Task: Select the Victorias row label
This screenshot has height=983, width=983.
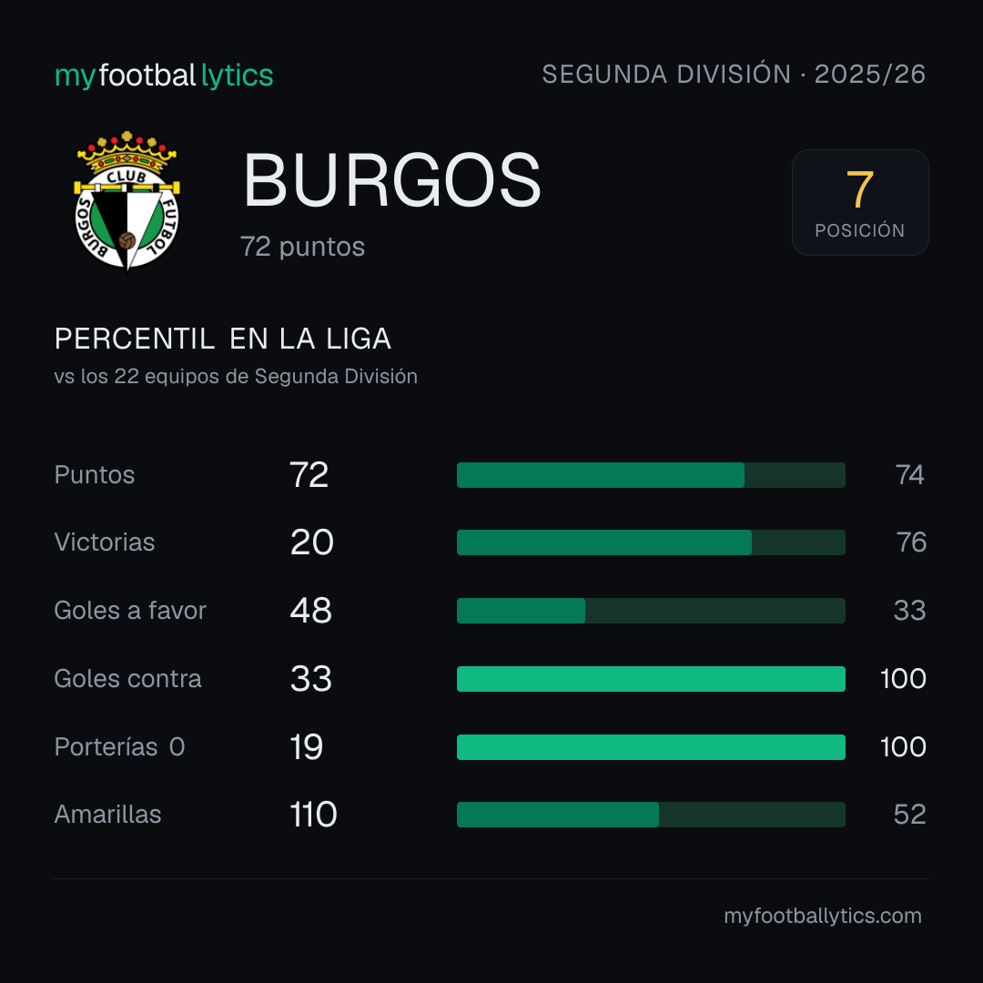Action: (x=105, y=542)
